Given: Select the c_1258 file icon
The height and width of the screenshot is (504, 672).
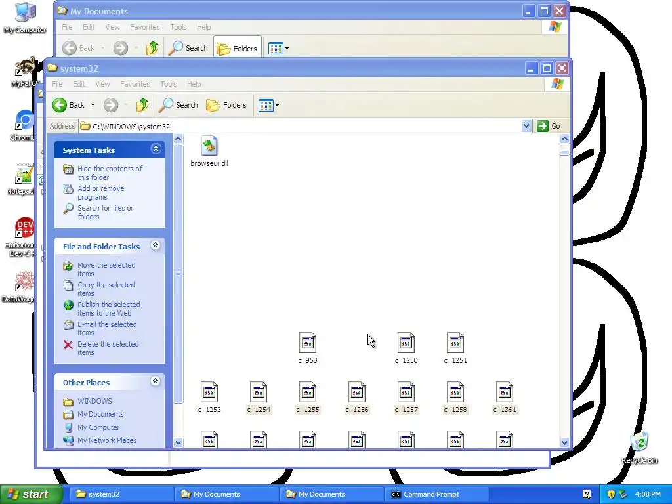Looking at the screenshot, I should [x=455, y=392].
